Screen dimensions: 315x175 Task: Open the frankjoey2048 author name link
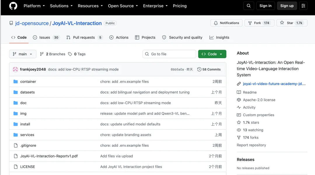(33, 69)
